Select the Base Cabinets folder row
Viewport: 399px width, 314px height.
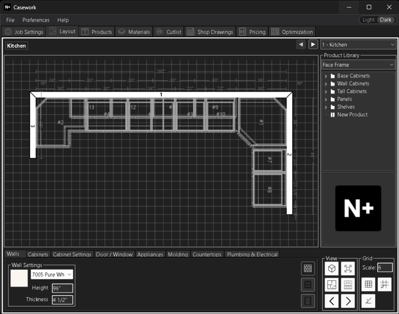(x=350, y=76)
